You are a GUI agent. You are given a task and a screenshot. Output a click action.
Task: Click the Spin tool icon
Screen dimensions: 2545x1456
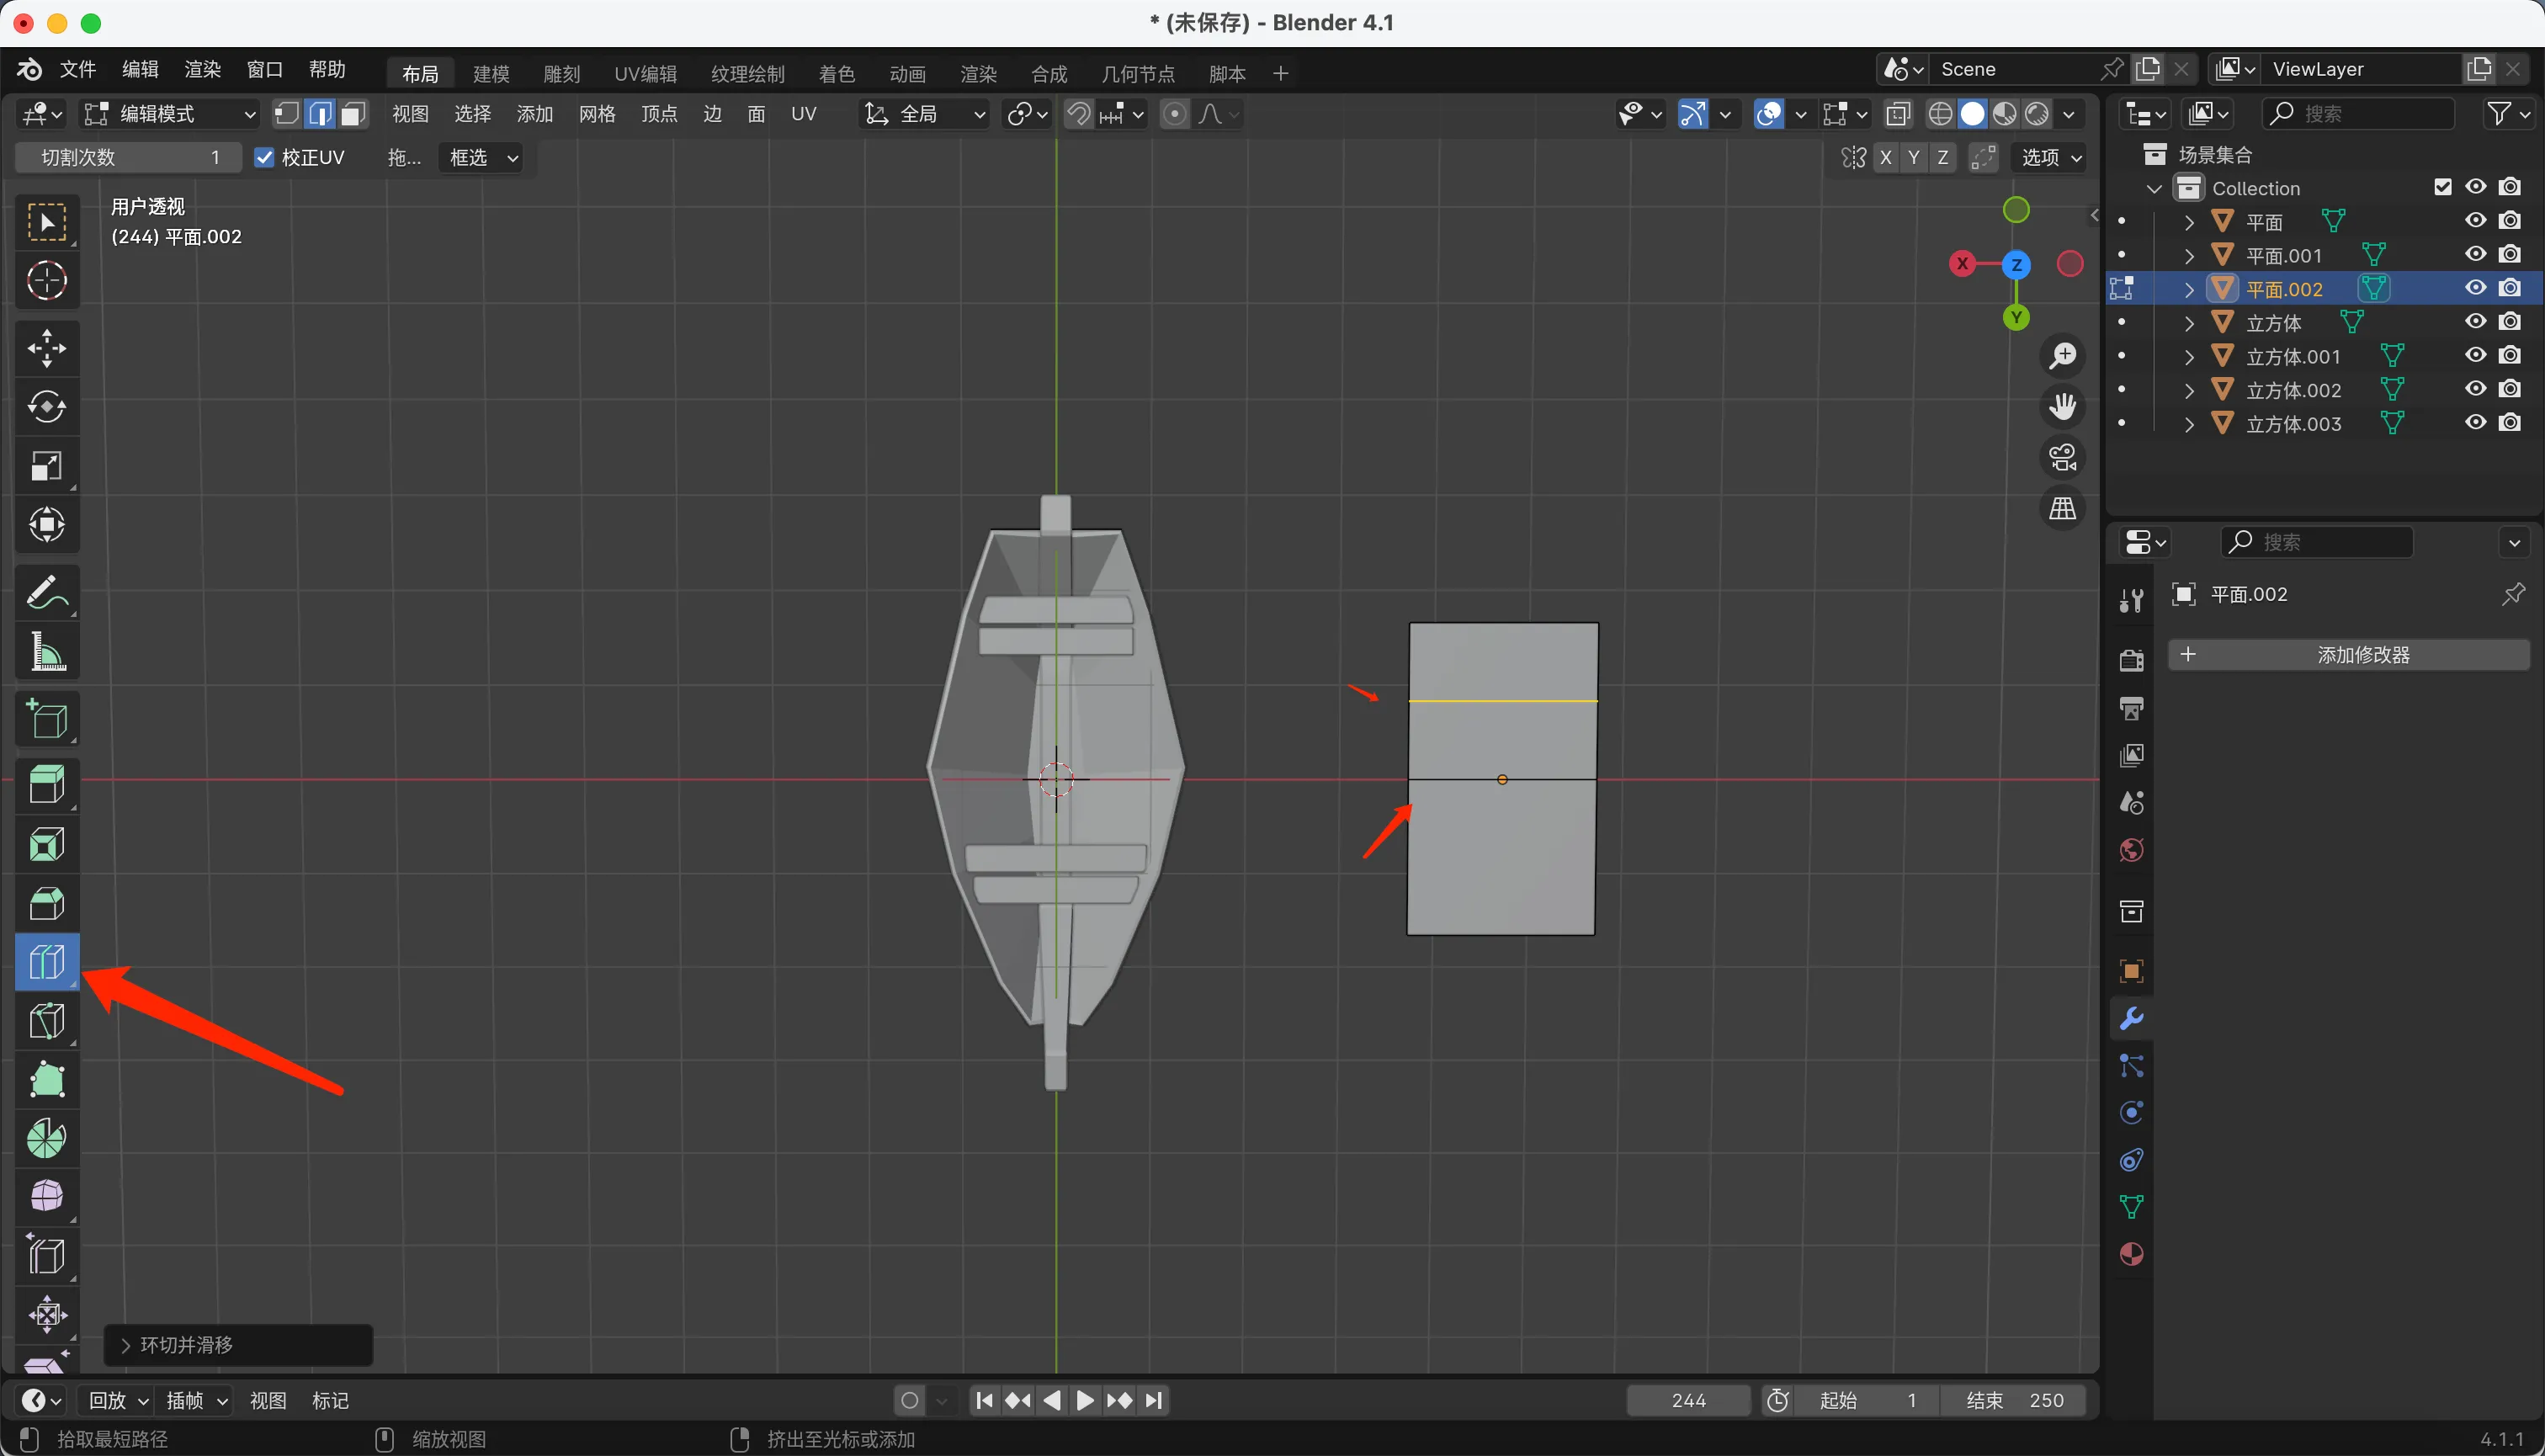[x=46, y=1138]
